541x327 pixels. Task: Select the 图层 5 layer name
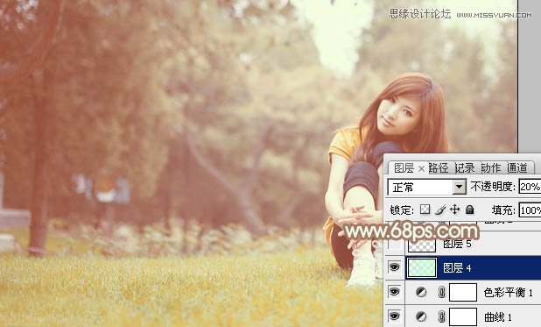click(457, 244)
